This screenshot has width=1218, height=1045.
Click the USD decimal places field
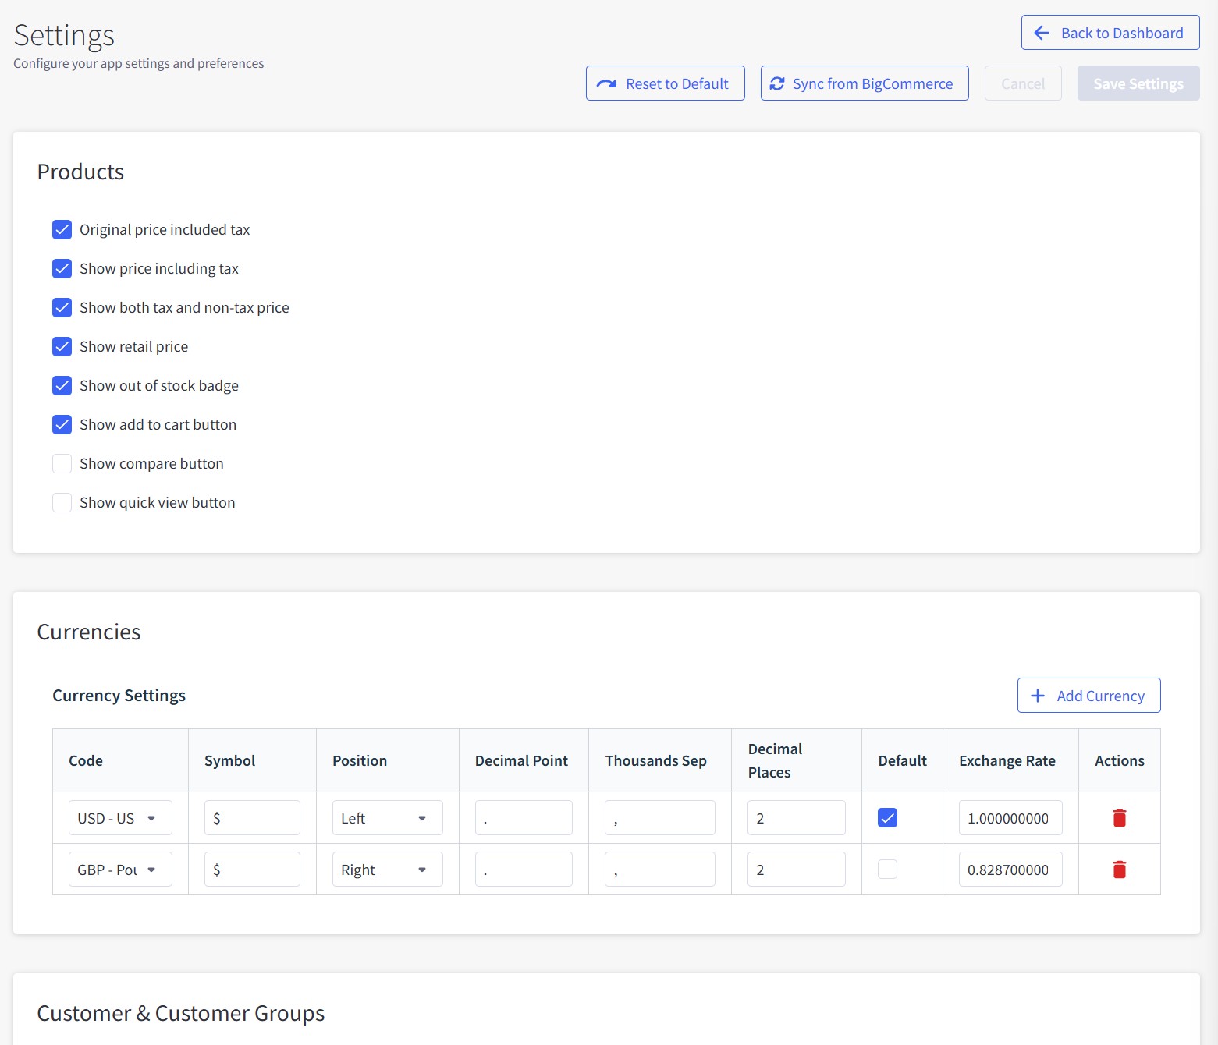click(x=797, y=818)
